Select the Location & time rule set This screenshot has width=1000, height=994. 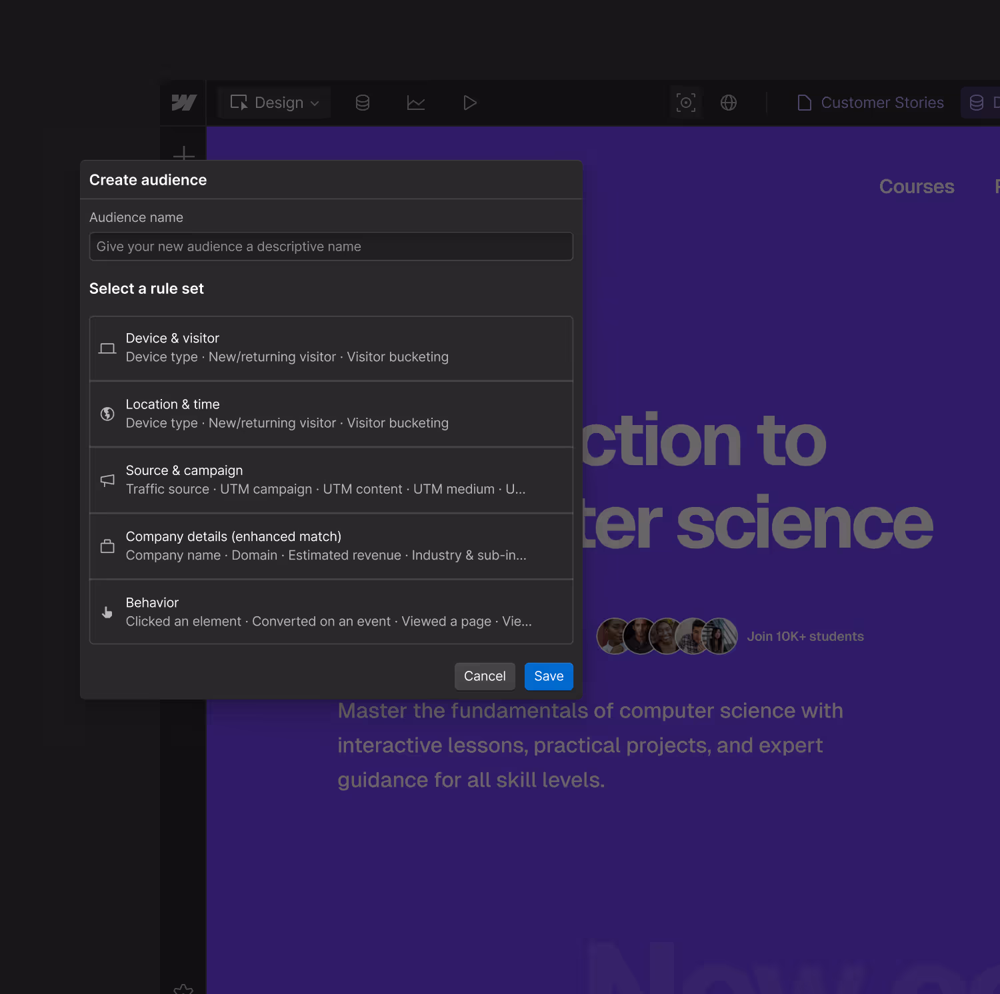click(331, 414)
